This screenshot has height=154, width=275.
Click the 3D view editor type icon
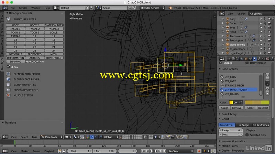point(5,137)
